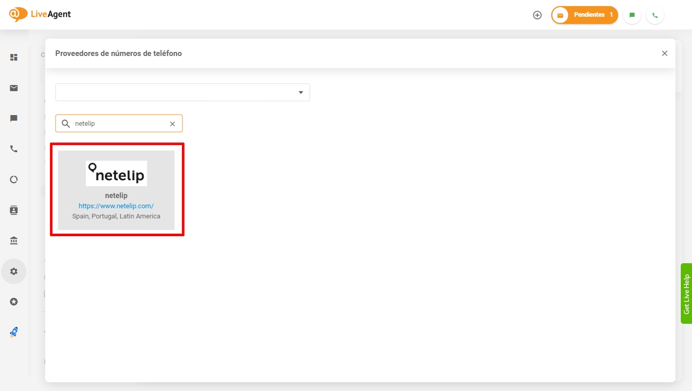Screen dimensions: 692x391
Task: Clear the netelip search text
Action: pyautogui.click(x=172, y=124)
